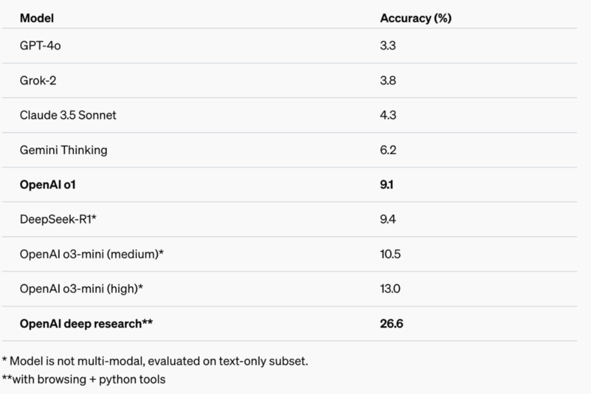Click the OpenAI deep research** label
The image size is (591, 394).
click(86, 324)
